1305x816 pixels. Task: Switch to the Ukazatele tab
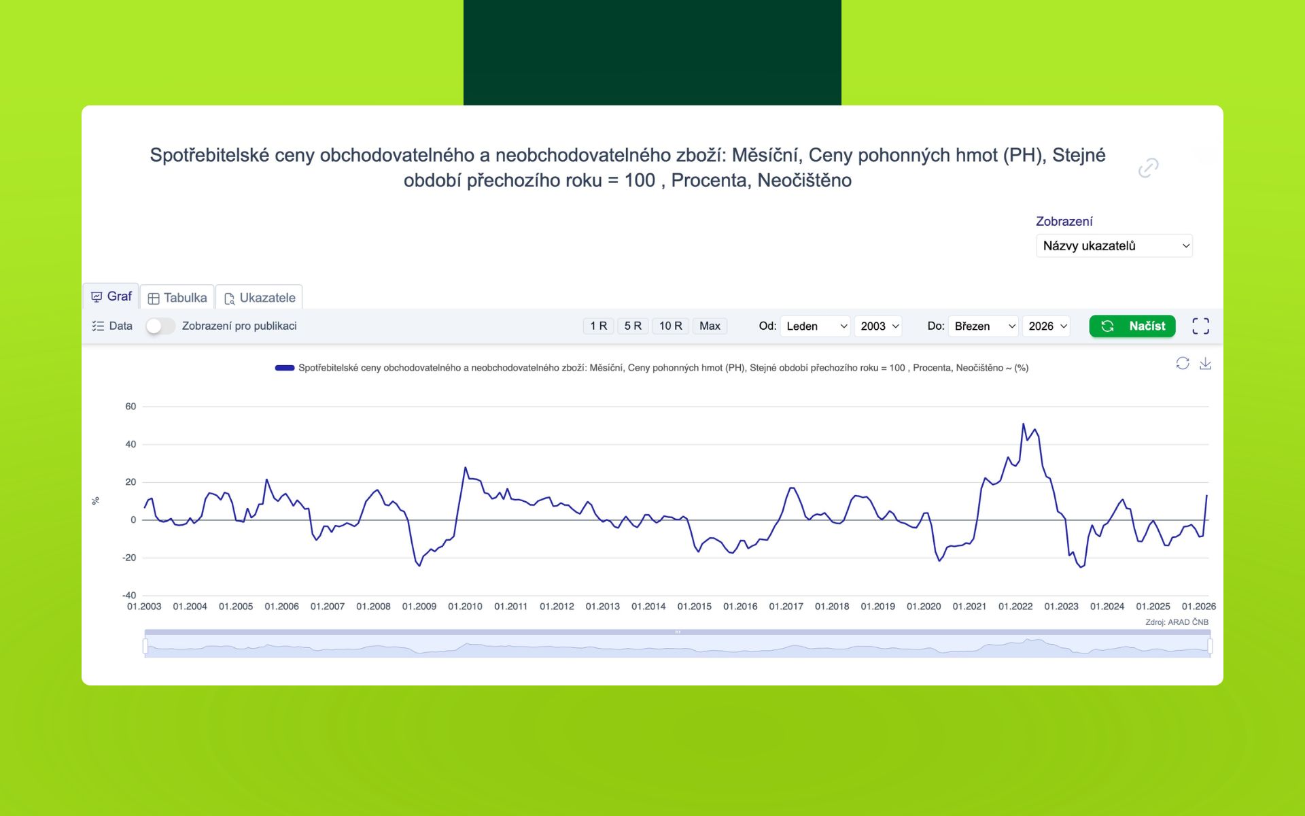(x=260, y=298)
